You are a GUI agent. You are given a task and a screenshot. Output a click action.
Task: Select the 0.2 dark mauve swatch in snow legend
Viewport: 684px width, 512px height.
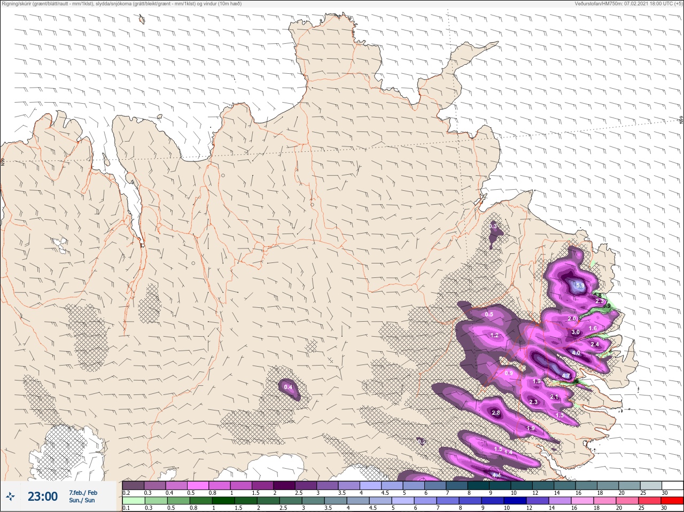point(133,485)
